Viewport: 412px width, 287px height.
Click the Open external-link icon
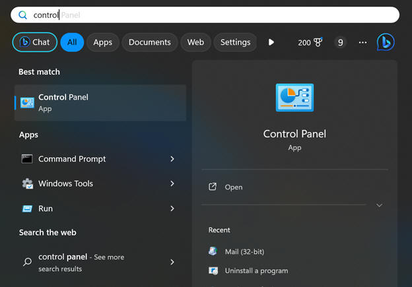213,187
